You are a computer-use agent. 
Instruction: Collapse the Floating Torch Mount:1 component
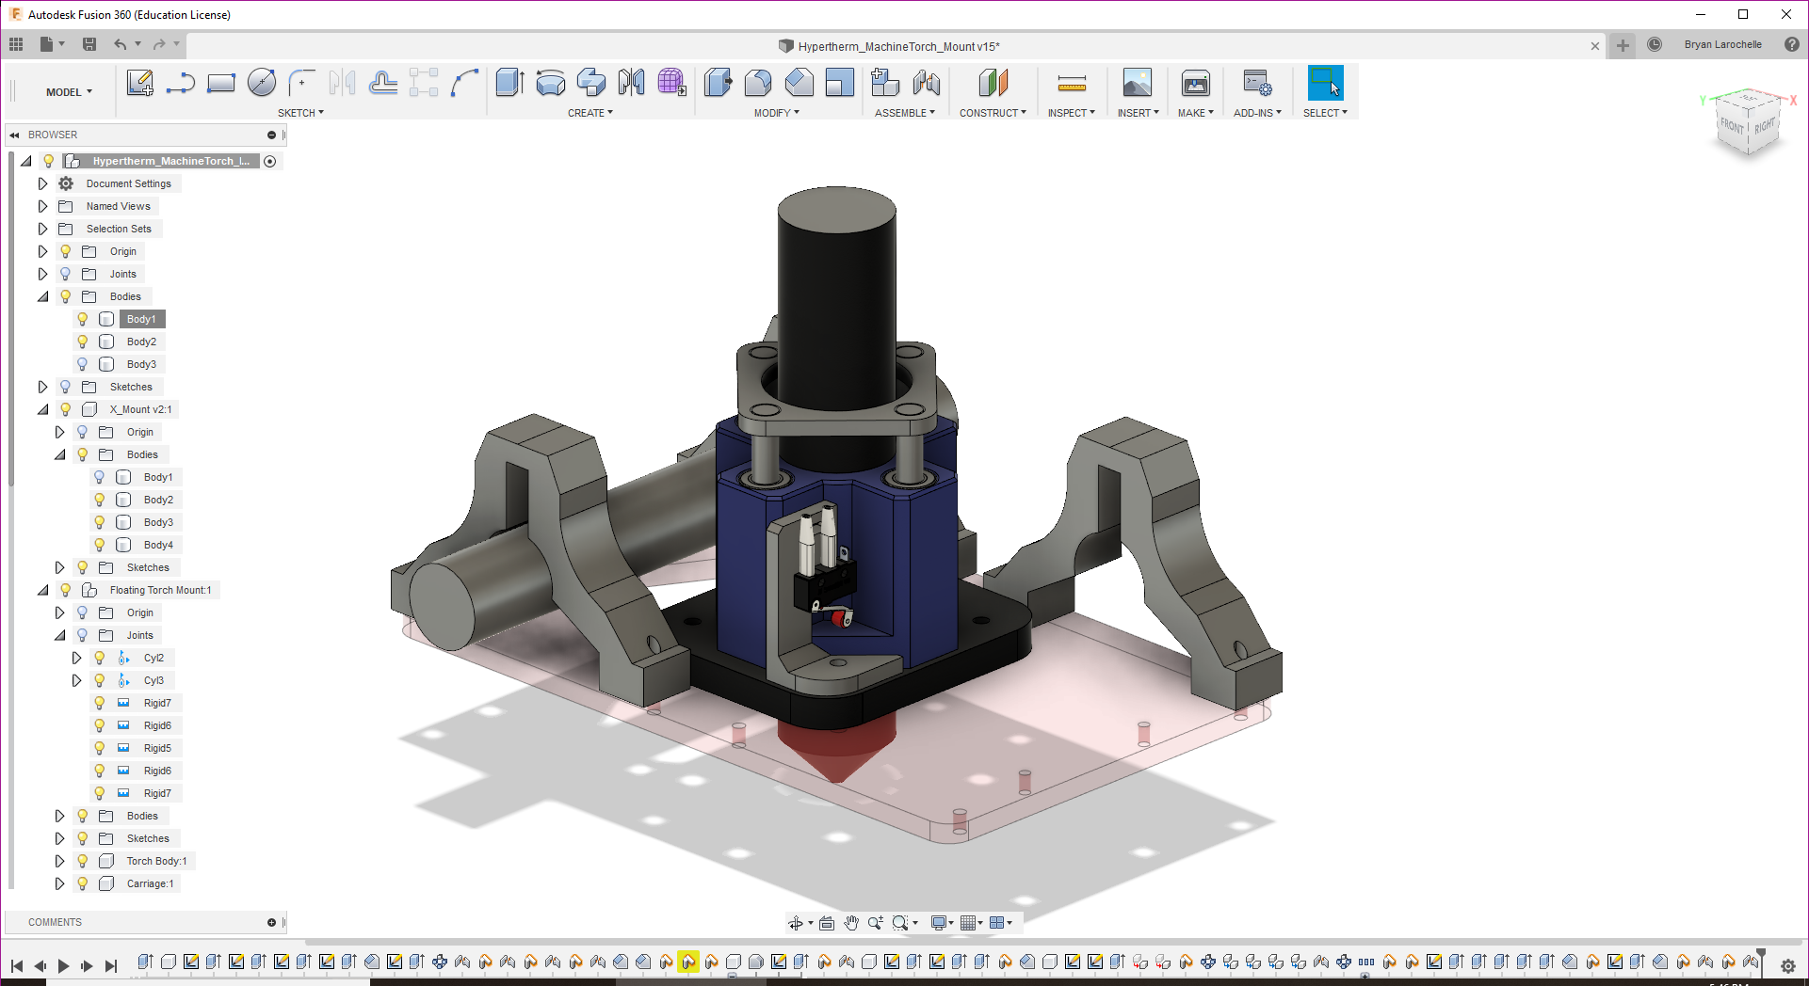pyautogui.click(x=42, y=590)
